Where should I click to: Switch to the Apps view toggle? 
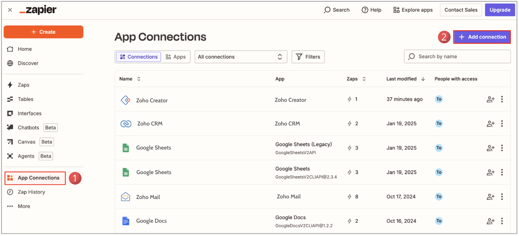(176, 57)
